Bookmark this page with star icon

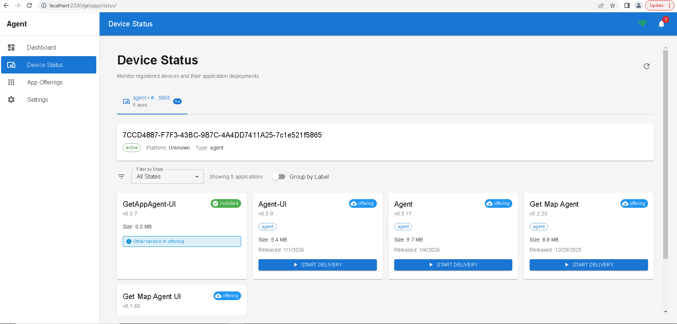(613, 5)
